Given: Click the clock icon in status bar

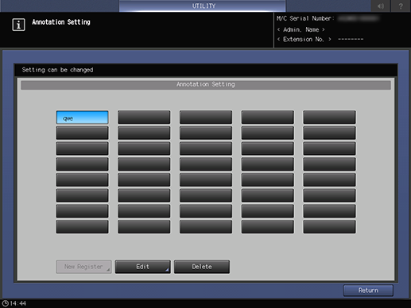Looking at the screenshot, I should 5,303.
